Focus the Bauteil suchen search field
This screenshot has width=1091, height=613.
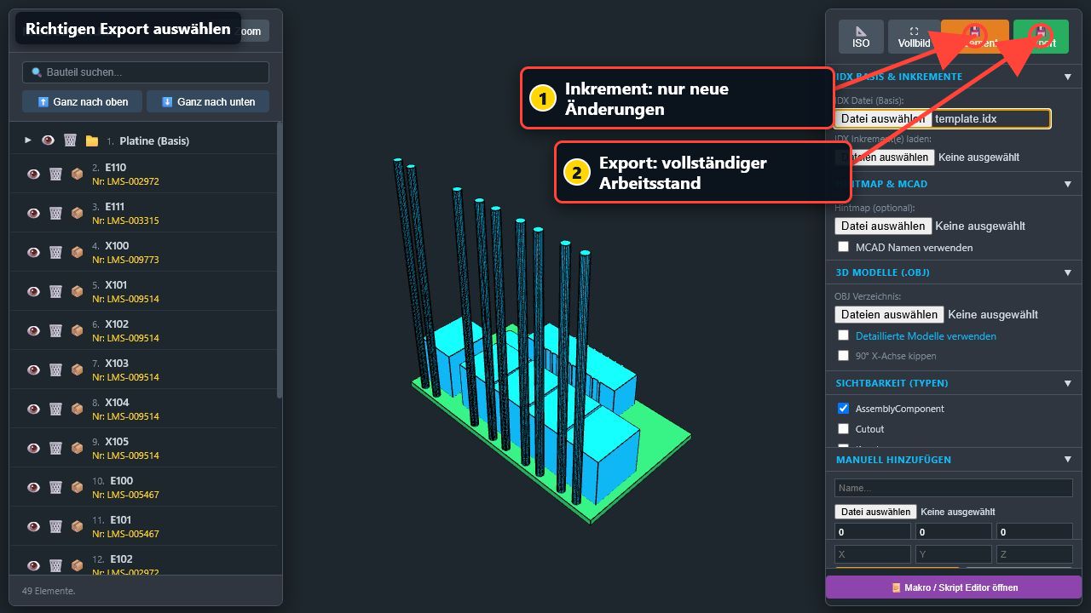click(x=146, y=72)
